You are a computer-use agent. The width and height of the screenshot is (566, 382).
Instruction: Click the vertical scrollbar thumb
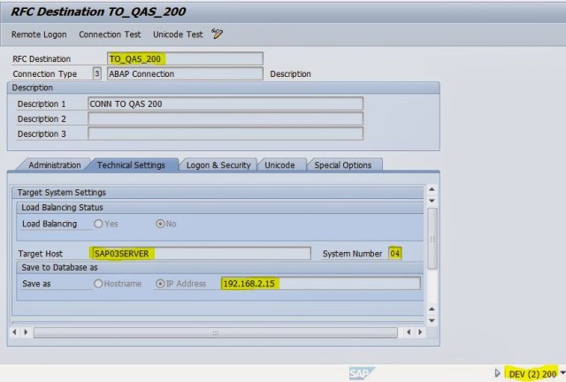[432, 239]
